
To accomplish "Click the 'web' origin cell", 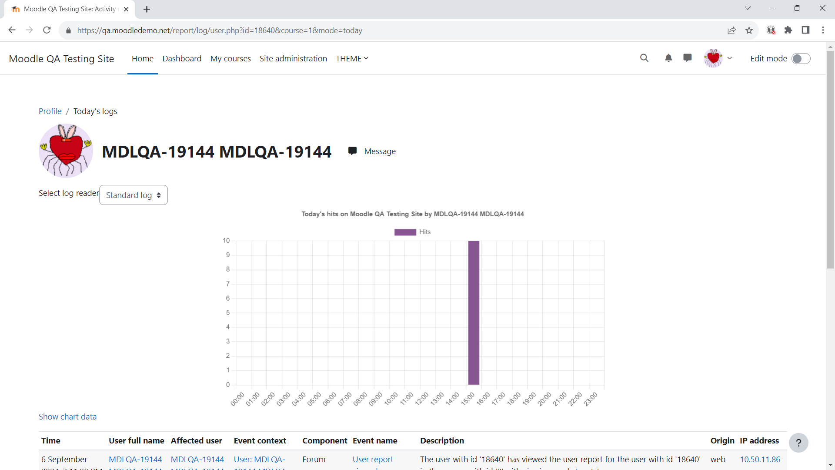I will [718, 459].
